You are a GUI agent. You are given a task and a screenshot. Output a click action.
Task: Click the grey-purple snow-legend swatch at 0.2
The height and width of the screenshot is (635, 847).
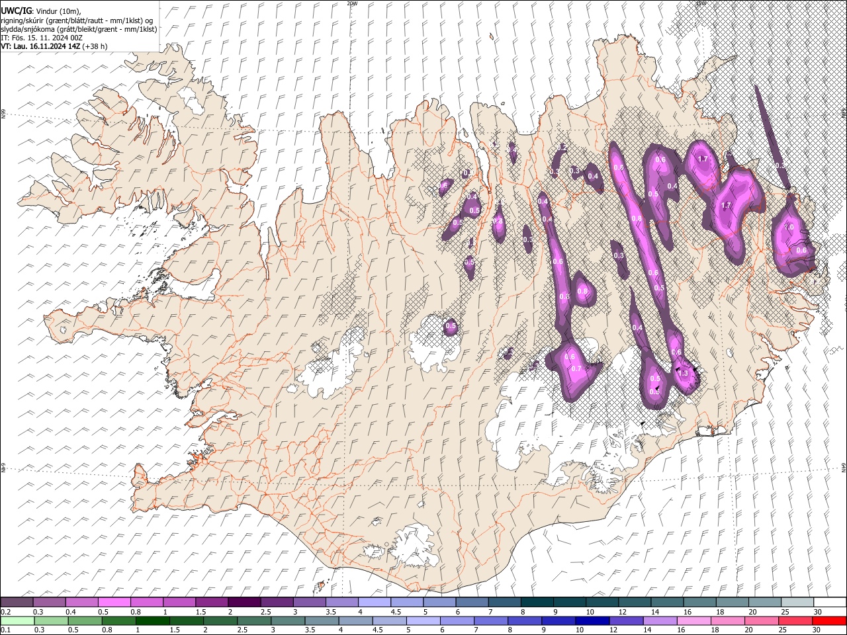pyautogui.click(x=17, y=603)
